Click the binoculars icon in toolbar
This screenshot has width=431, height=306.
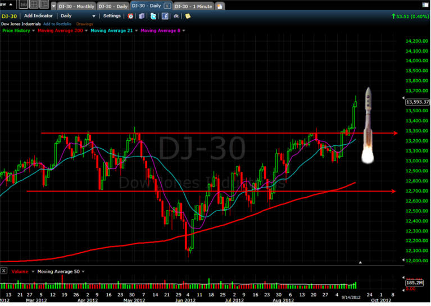176,16
